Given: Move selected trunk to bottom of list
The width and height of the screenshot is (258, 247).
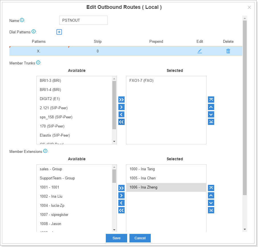Looking at the screenshot, I should (211, 122).
